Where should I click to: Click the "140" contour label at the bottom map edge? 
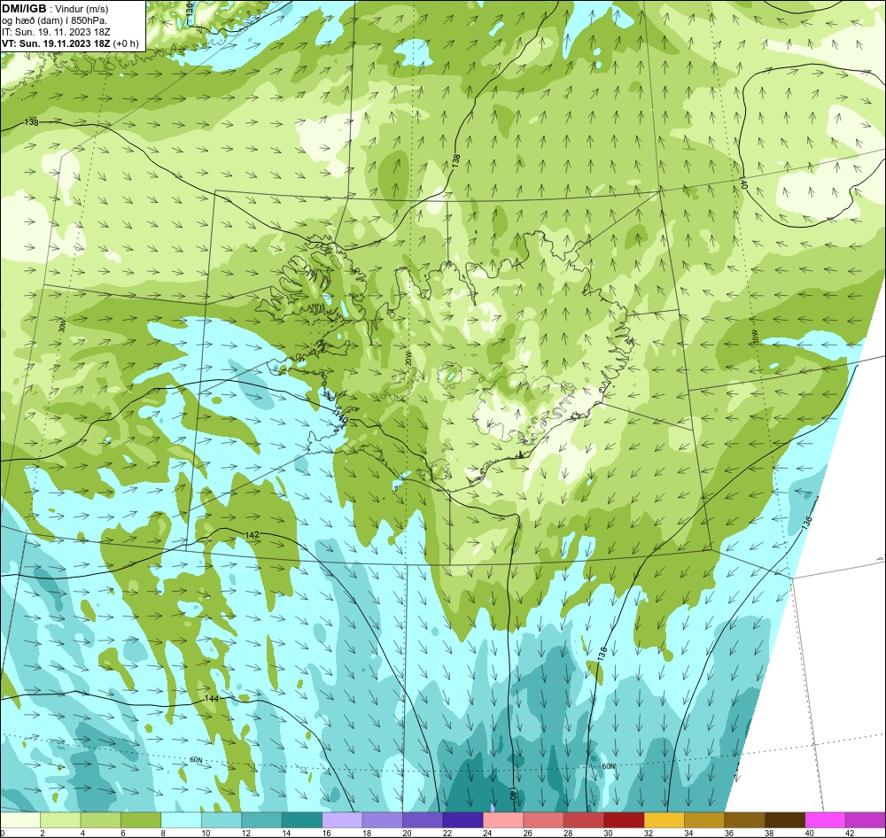pyautogui.click(x=512, y=794)
